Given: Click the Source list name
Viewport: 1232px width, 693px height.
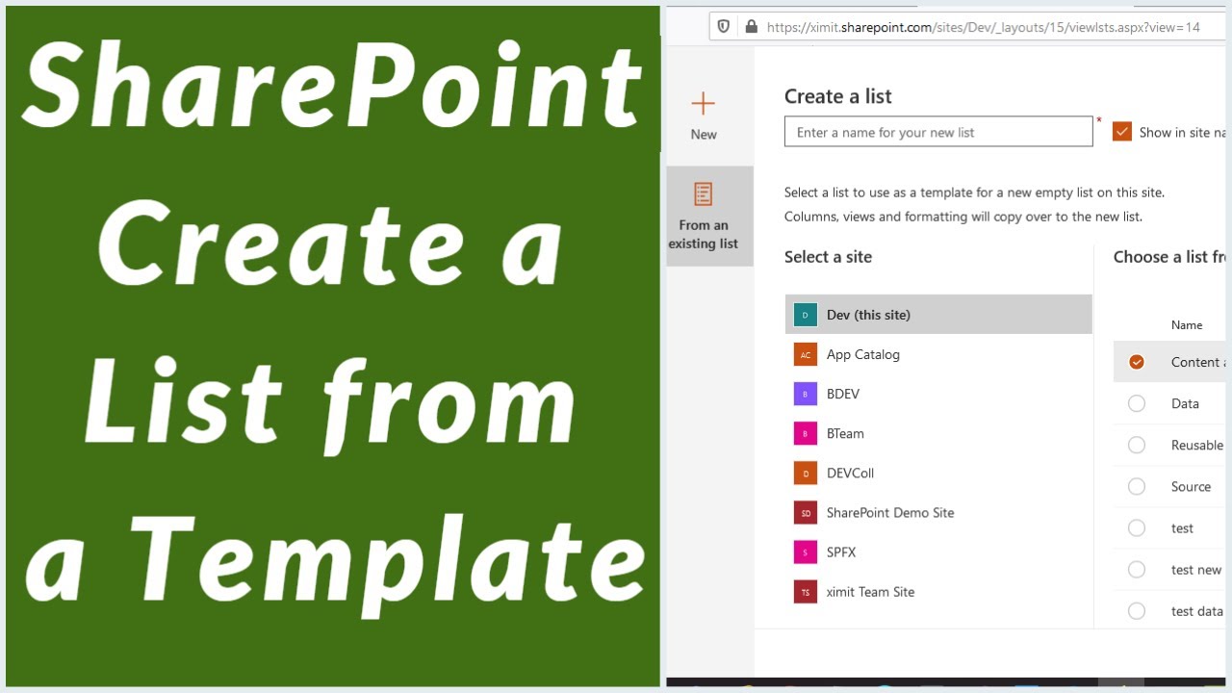Looking at the screenshot, I should click(x=1191, y=486).
